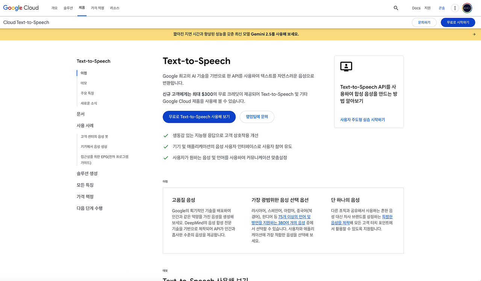Go to 모든 특징 in the sidebar
This screenshot has width=481, height=281.
click(x=85, y=185)
